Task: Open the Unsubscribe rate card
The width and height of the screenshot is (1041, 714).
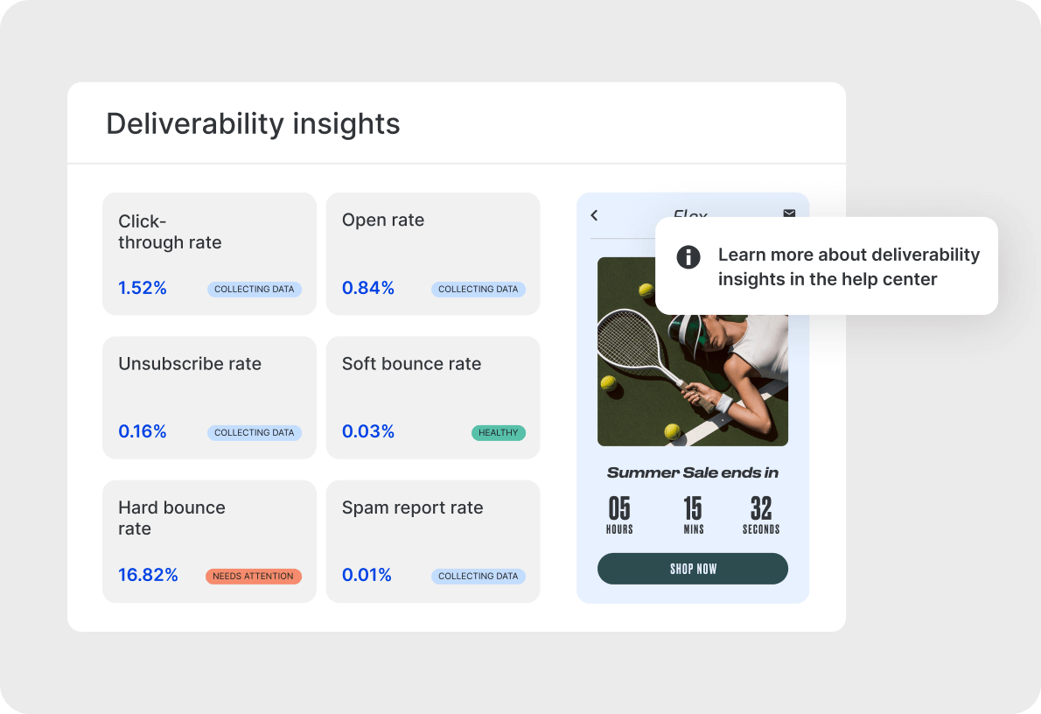Action: coord(209,397)
